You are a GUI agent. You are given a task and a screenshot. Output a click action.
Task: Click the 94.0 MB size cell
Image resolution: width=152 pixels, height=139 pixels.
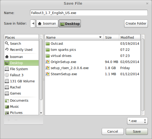112,62
